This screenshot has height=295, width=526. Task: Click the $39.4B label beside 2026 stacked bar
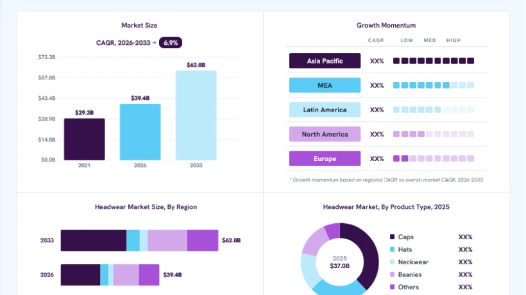[x=173, y=275]
